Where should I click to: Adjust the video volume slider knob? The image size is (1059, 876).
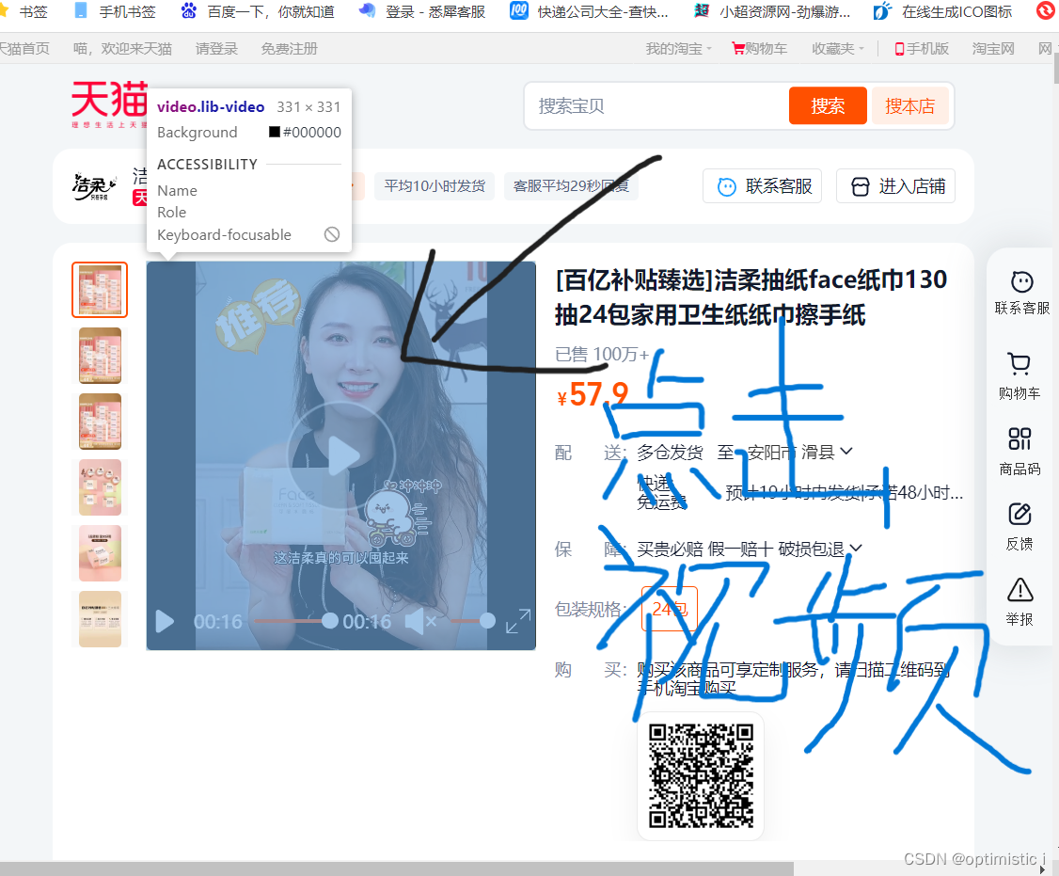click(x=487, y=620)
